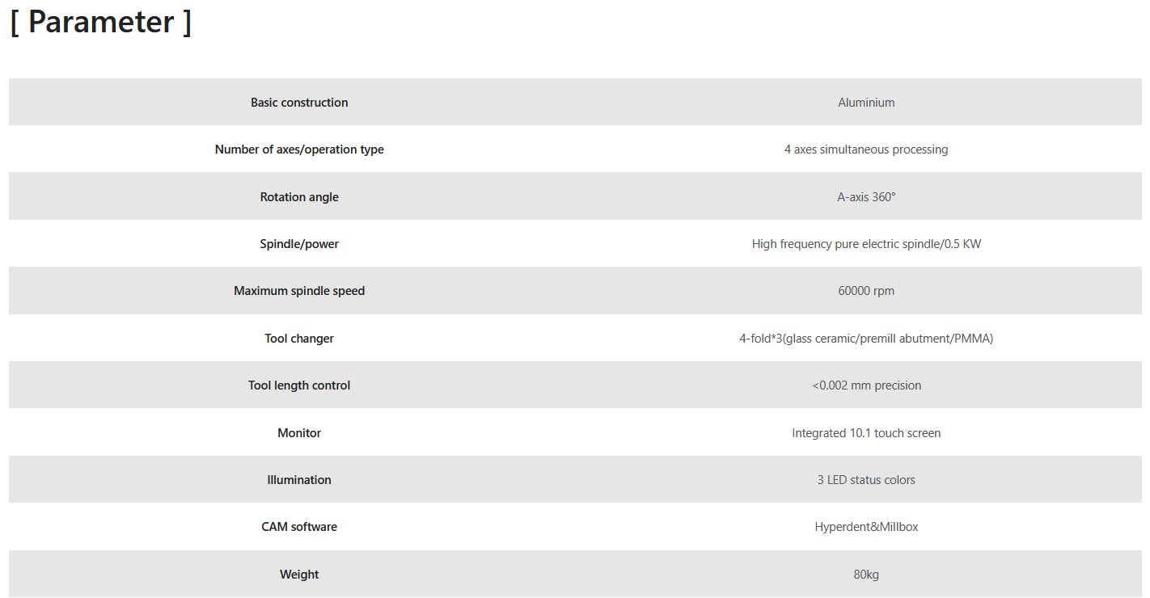Click the 80kg weight value

(866, 575)
